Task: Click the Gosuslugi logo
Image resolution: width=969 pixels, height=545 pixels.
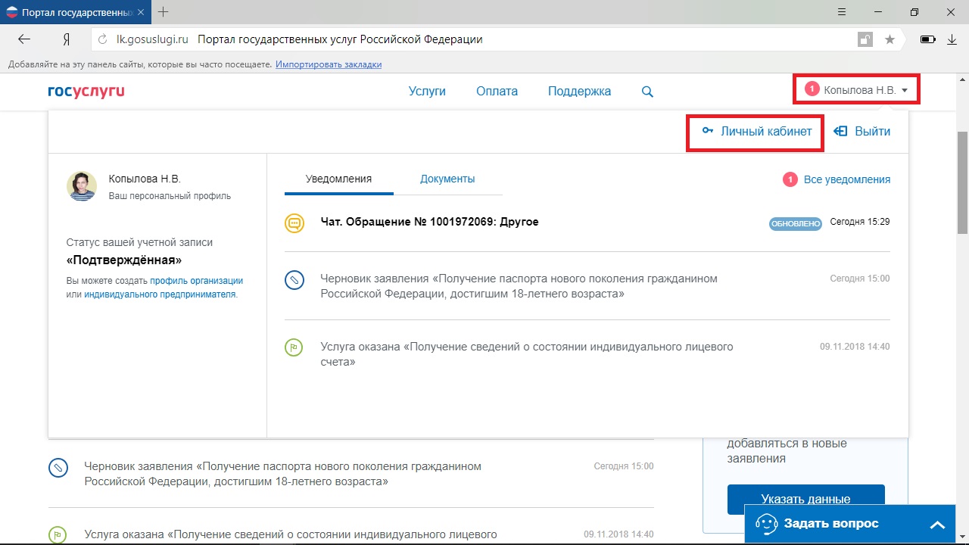Action: (86, 92)
